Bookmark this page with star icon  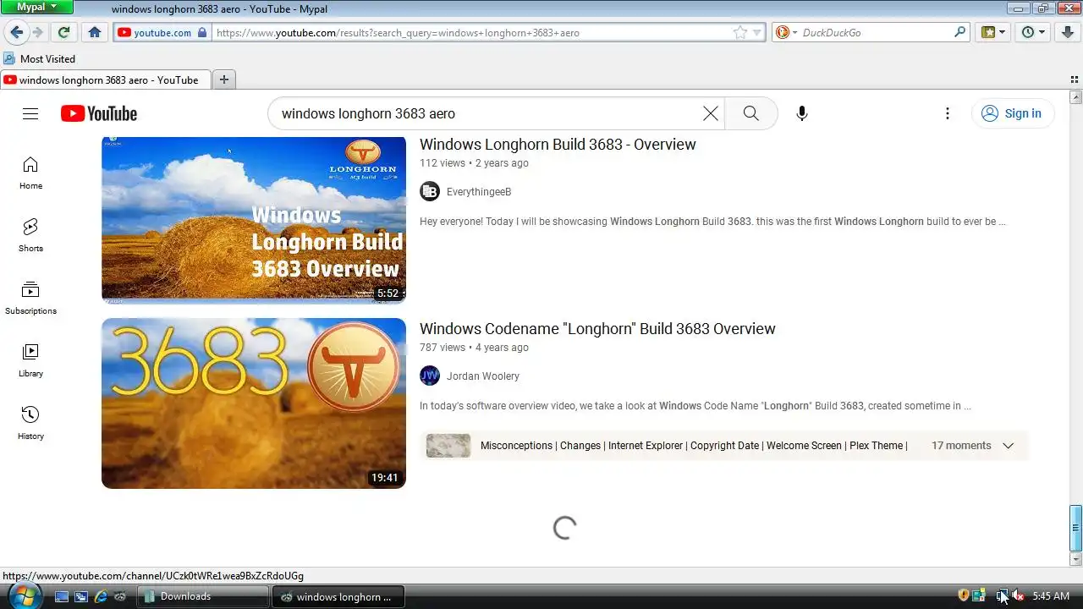point(740,32)
